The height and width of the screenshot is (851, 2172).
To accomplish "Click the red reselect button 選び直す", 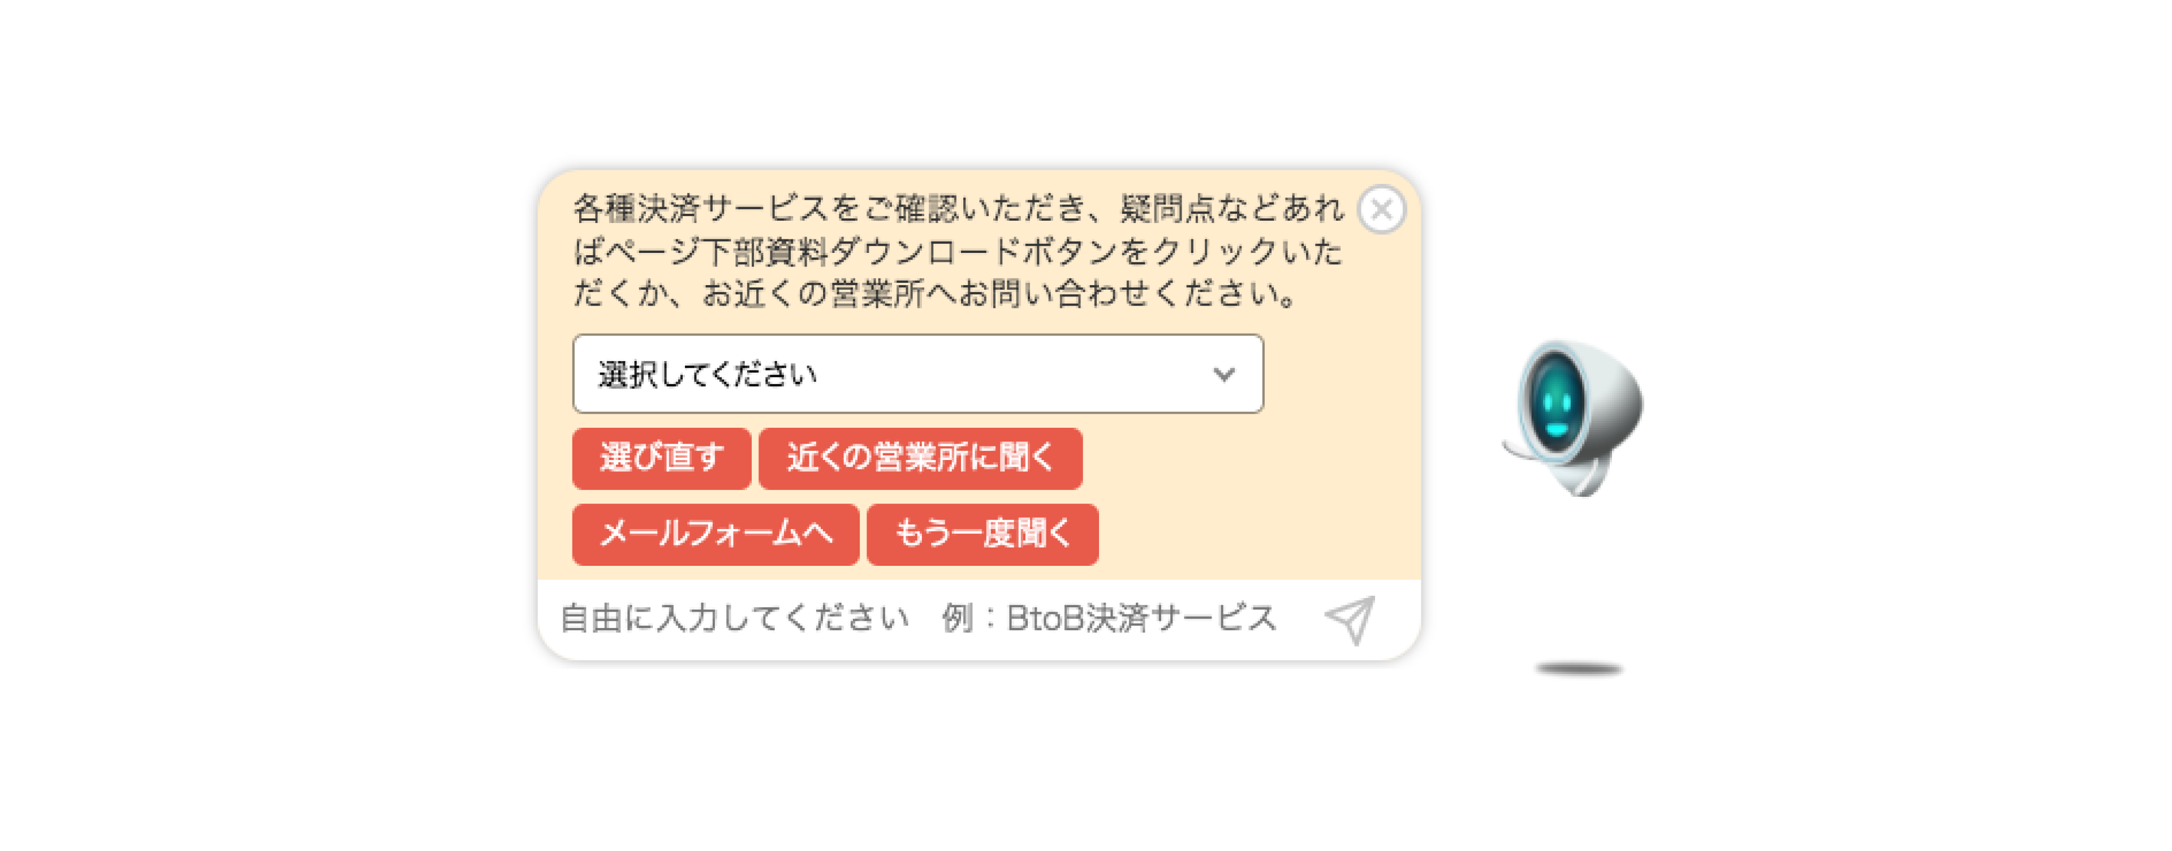I will pos(661,458).
